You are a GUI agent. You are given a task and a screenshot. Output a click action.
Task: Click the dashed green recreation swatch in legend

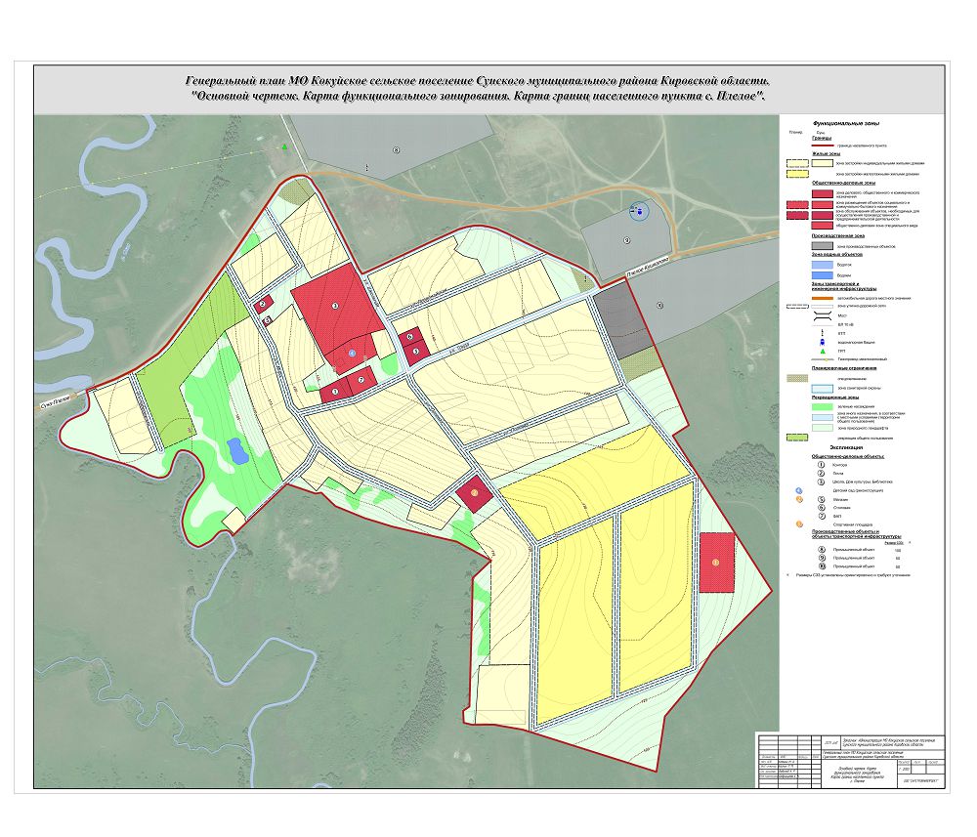[798, 438]
